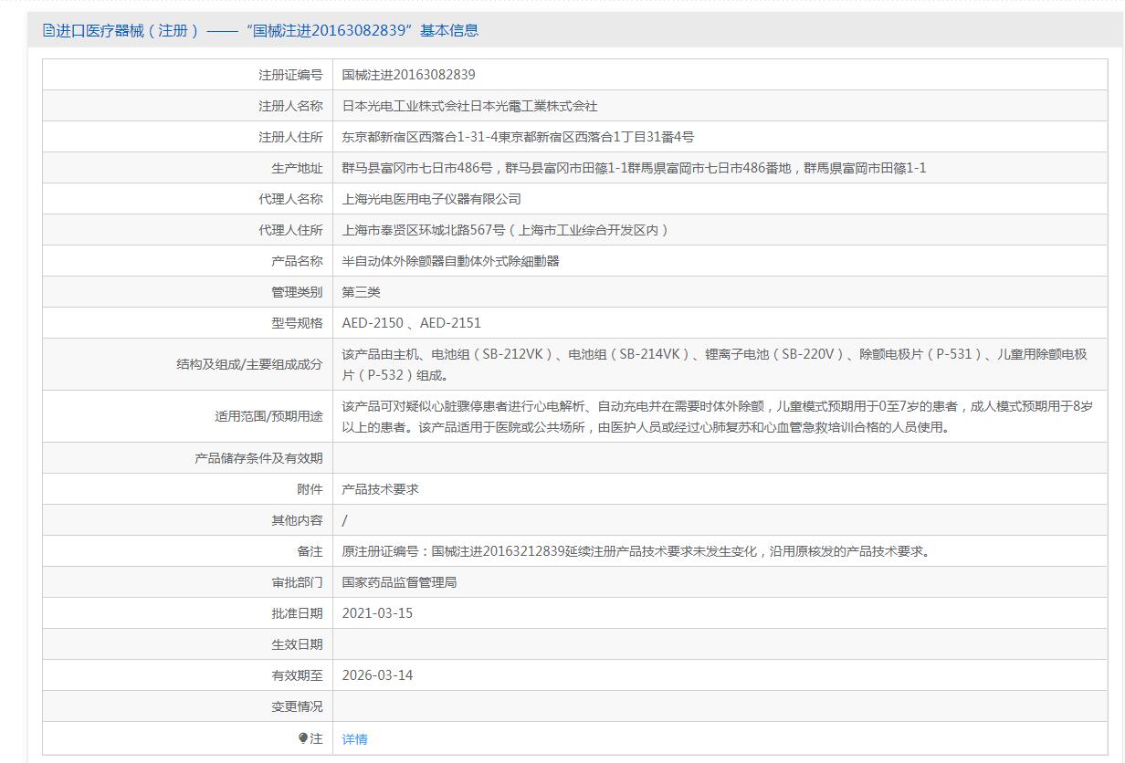Select the model text AED-2150、AED-2151

[411, 323]
